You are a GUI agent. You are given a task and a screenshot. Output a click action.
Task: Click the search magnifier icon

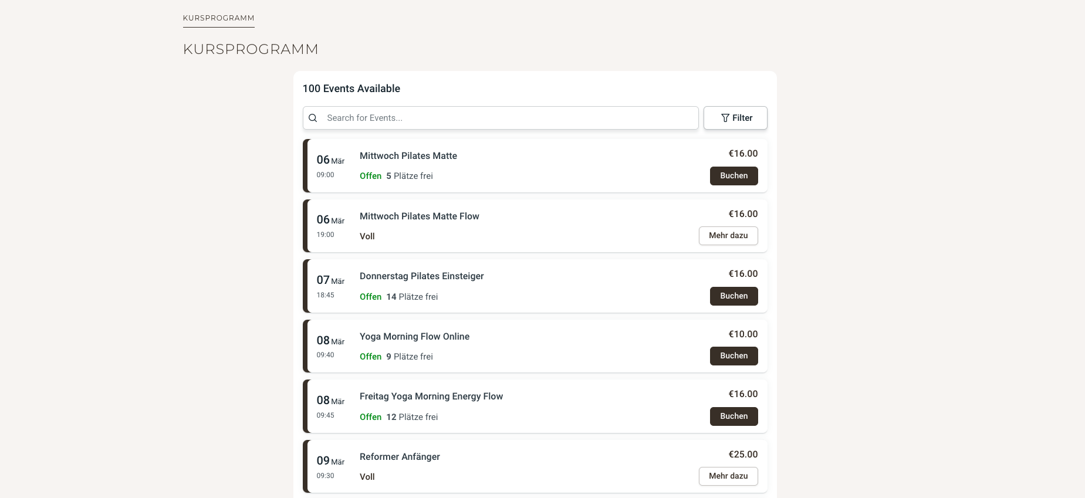coord(313,118)
